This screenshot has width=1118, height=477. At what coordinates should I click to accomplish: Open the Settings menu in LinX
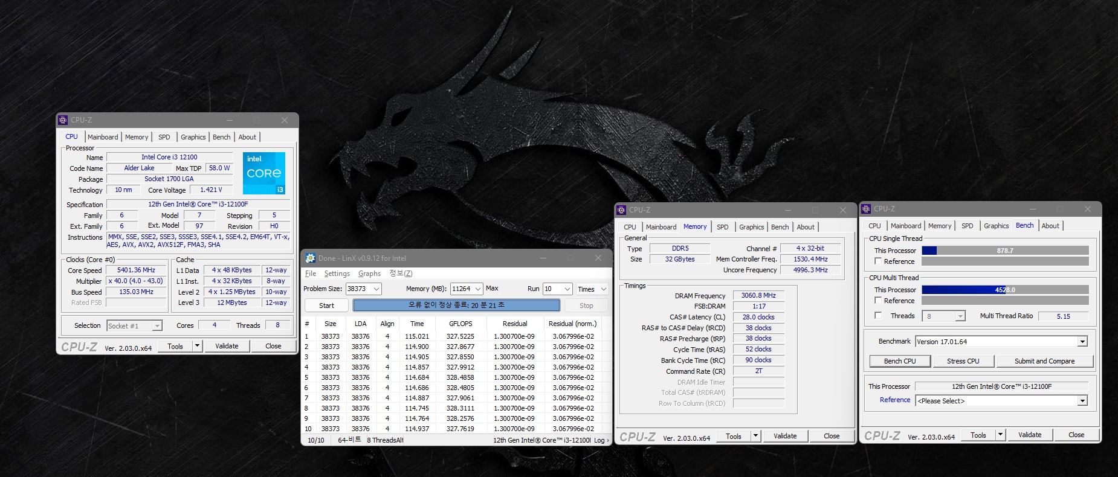tap(337, 274)
